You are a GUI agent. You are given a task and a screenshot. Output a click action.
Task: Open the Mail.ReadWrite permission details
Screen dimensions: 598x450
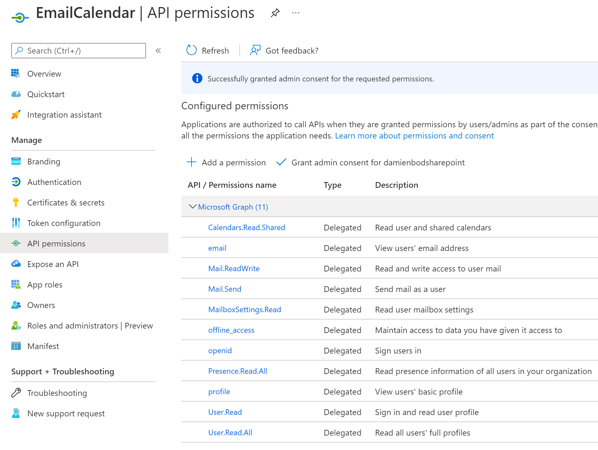pos(234,269)
